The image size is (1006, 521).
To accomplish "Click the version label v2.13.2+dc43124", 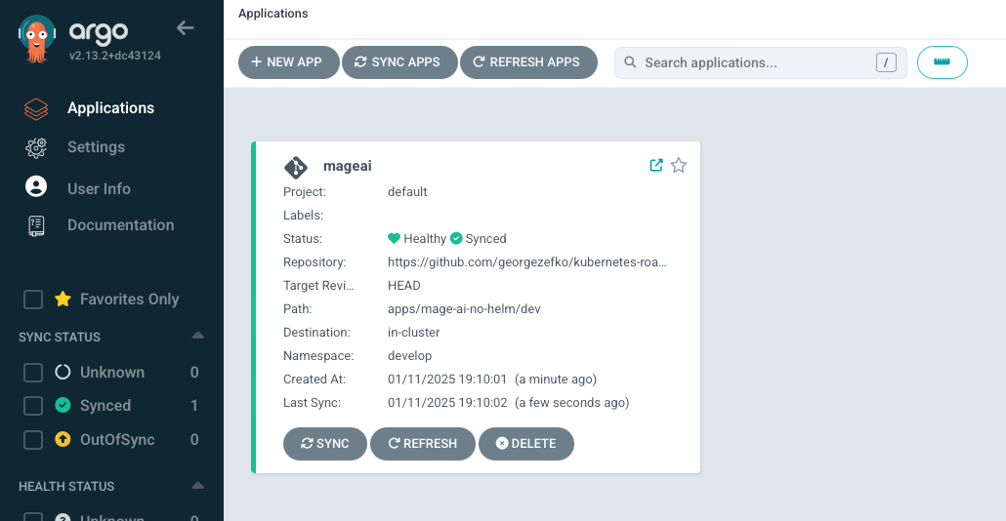I will [115, 56].
